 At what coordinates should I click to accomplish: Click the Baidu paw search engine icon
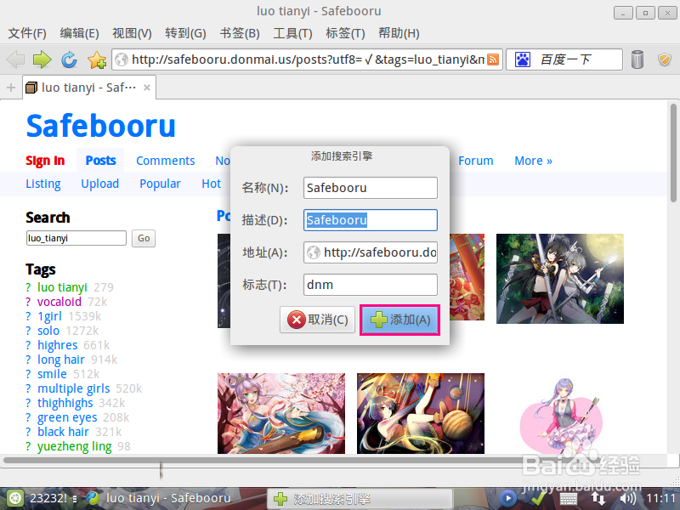[x=523, y=59]
